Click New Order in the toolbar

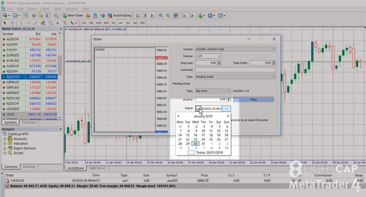(73, 16)
